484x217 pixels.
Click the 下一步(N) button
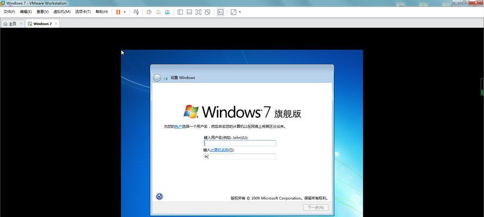point(316,207)
